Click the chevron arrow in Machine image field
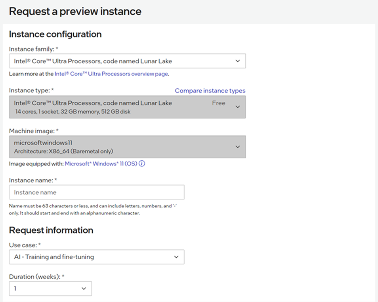The width and height of the screenshot is (378, 302). (237, 147)
